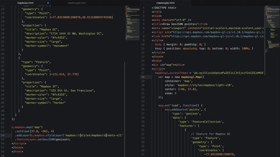Click the map.addSource('points', { line
Screen dimensions: 280x157
tap(185, 109)
